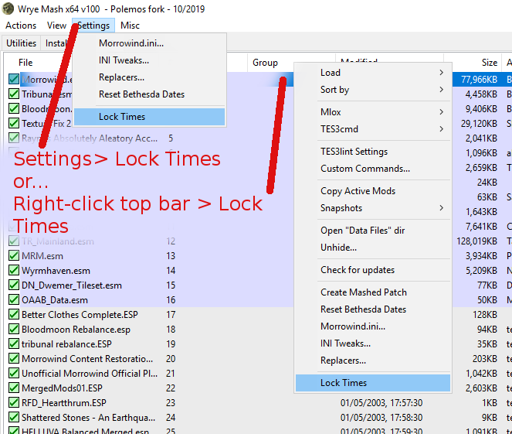Uncheck Bloodmoon Rebalance.esp checkbox
The image size is (512, 434).
pyautogui.click(x=14, y=329)
